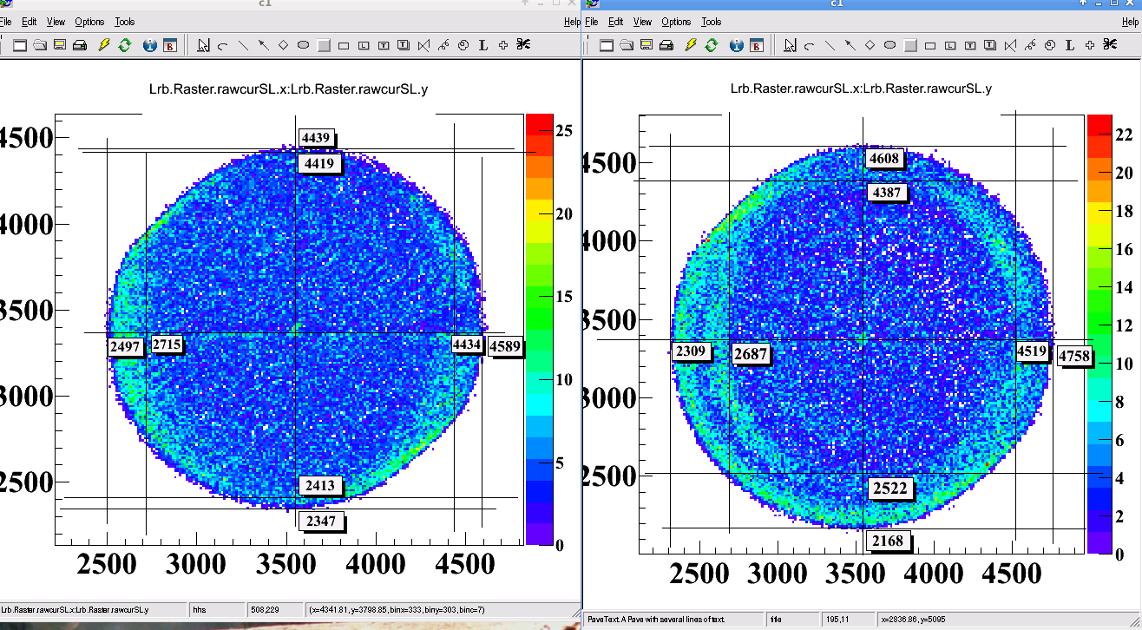Open the View menu in right window

(642, 22)
